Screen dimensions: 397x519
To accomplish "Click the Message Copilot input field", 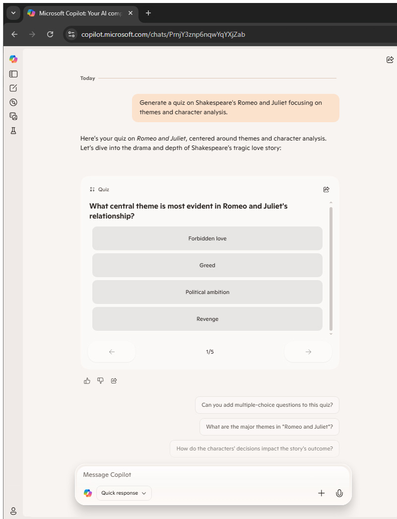I will 213,475.
